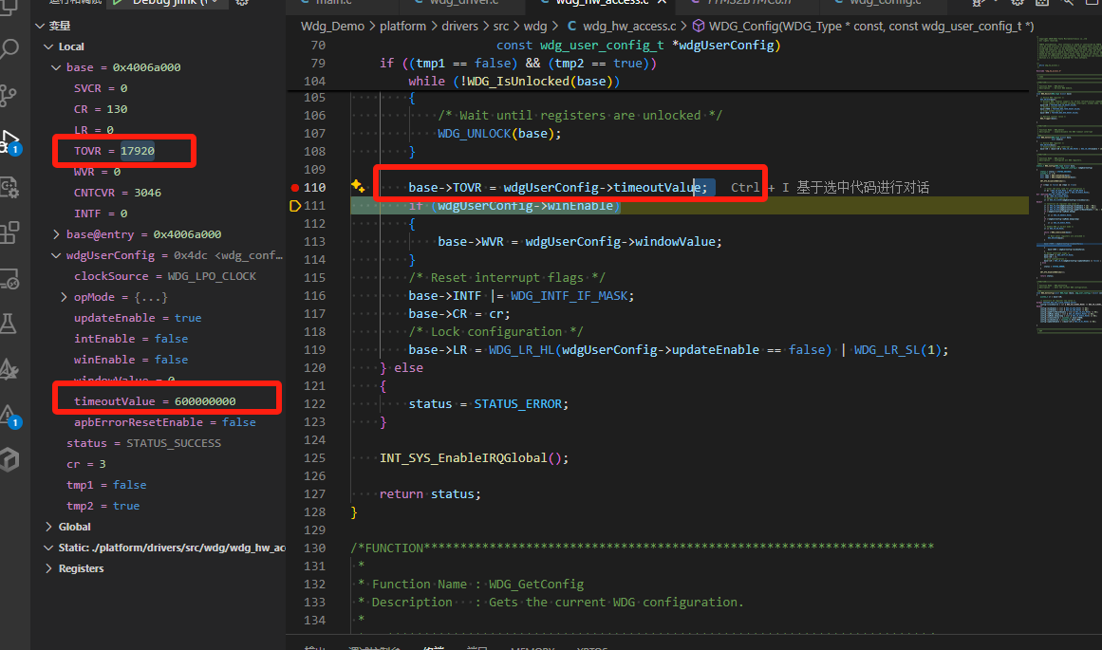Screen dimensions: 1102x650
Task: Select the INTF = 0 variable row
Action: (x=159, y=214)
